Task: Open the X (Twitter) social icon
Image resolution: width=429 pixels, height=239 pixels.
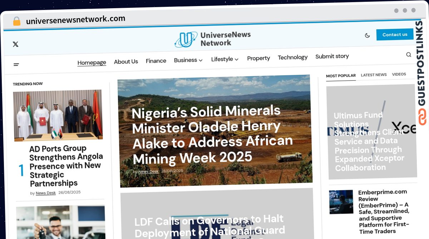Action: (15, 44)
